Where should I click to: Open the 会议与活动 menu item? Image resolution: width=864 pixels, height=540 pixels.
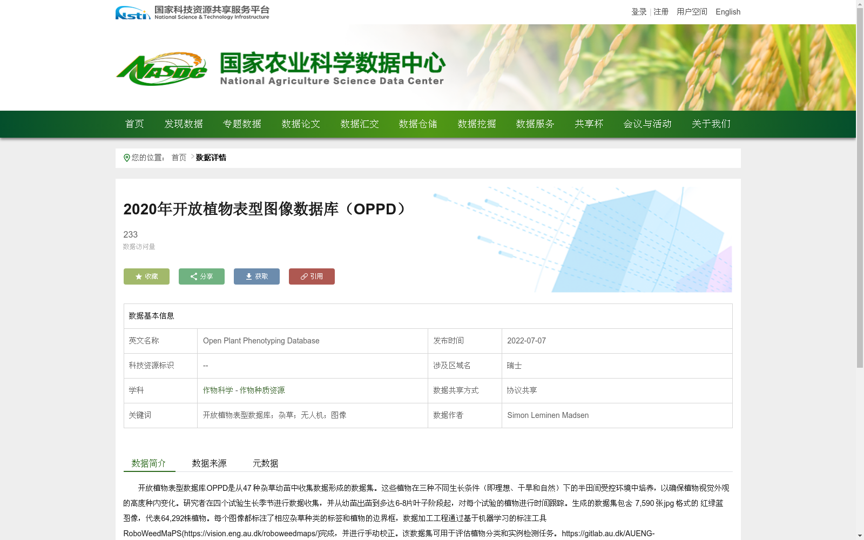(x=647, y=124)
